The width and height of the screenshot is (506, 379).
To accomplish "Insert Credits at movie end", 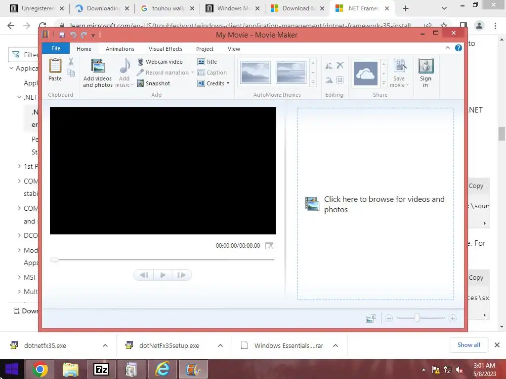I will pyautogui.click(x=211, y=83).
